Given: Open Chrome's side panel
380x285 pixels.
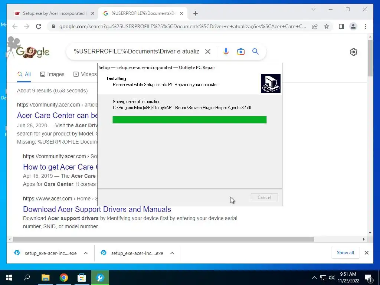Looking at the screenshot, I should click(x=341, y=26).
